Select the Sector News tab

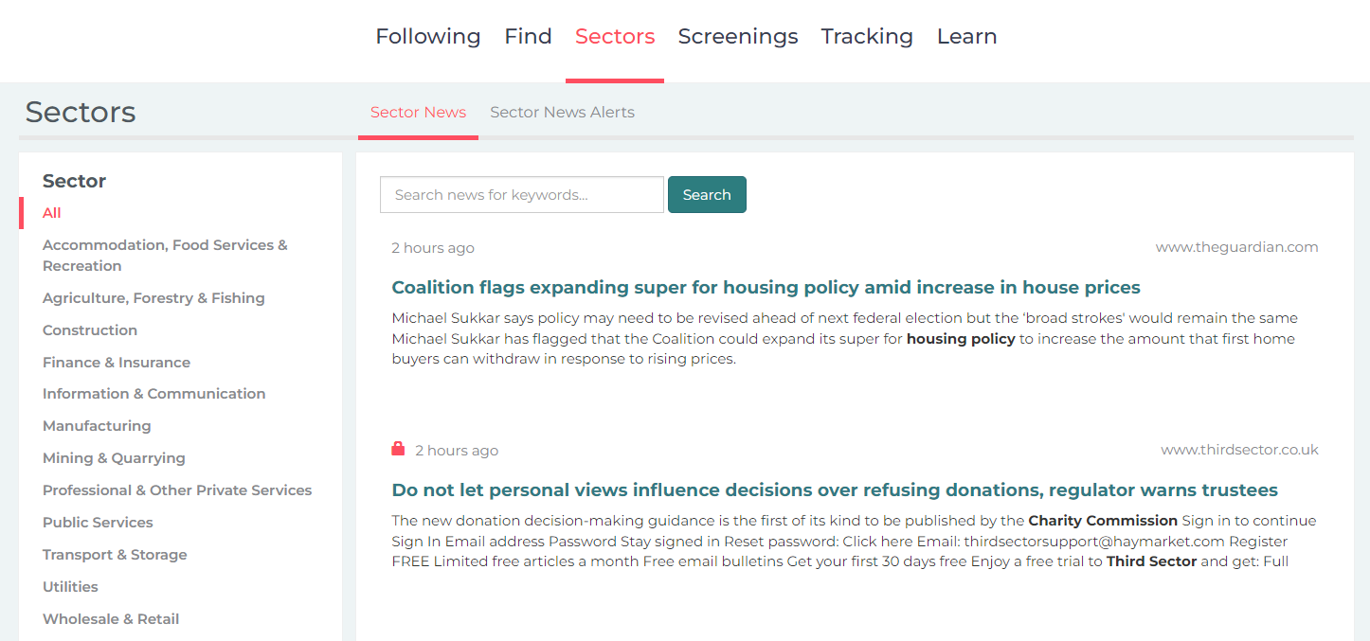tap(418, 113)
